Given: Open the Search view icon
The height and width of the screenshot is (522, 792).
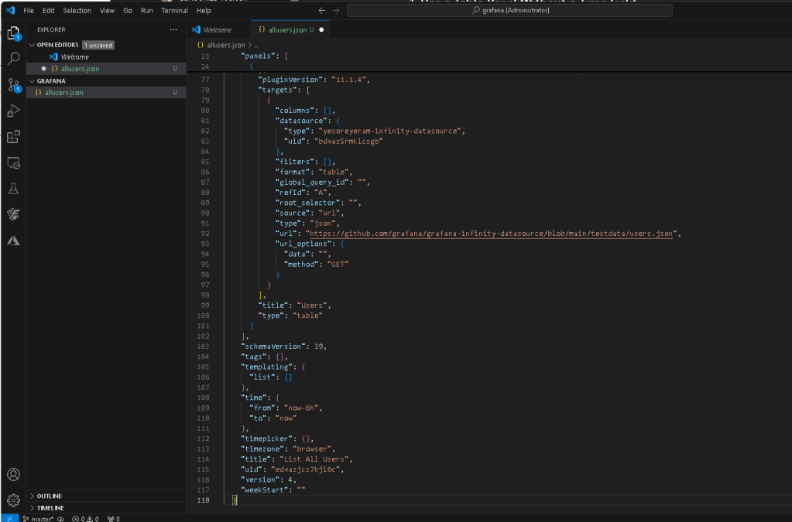Looking at the screenshot, I should 14,59.
